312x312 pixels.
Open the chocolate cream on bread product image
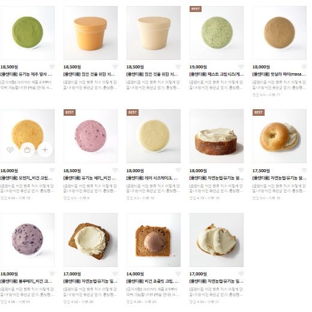click(154, 240)
